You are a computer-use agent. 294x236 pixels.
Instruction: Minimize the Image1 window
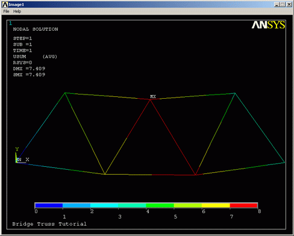[x=277, y=4]
